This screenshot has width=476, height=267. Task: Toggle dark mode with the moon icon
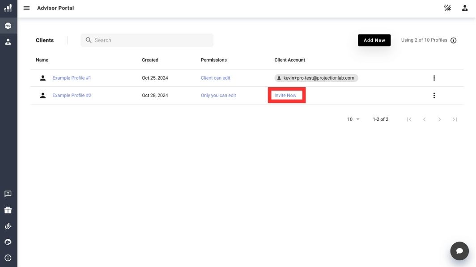tap(447, 8)
